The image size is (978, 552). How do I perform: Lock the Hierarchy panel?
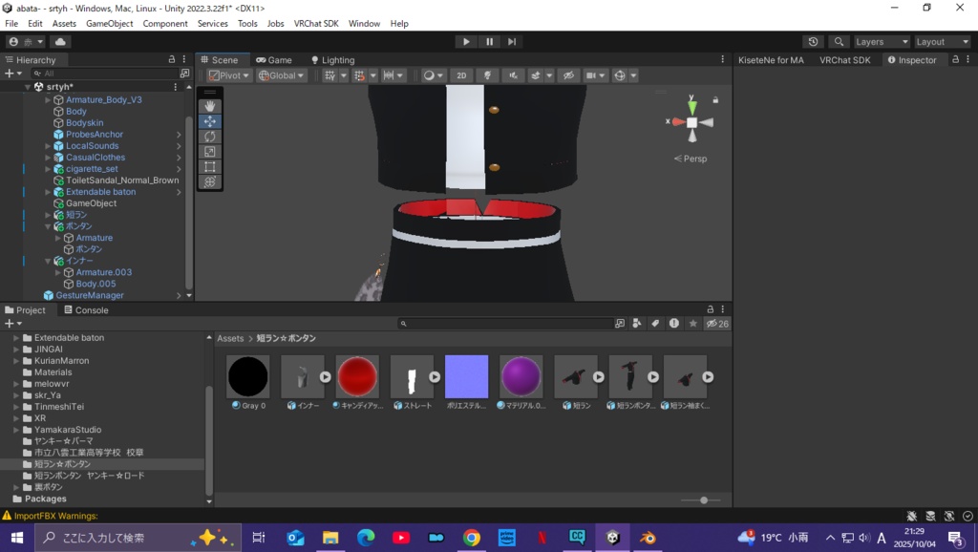click(172, 59)
